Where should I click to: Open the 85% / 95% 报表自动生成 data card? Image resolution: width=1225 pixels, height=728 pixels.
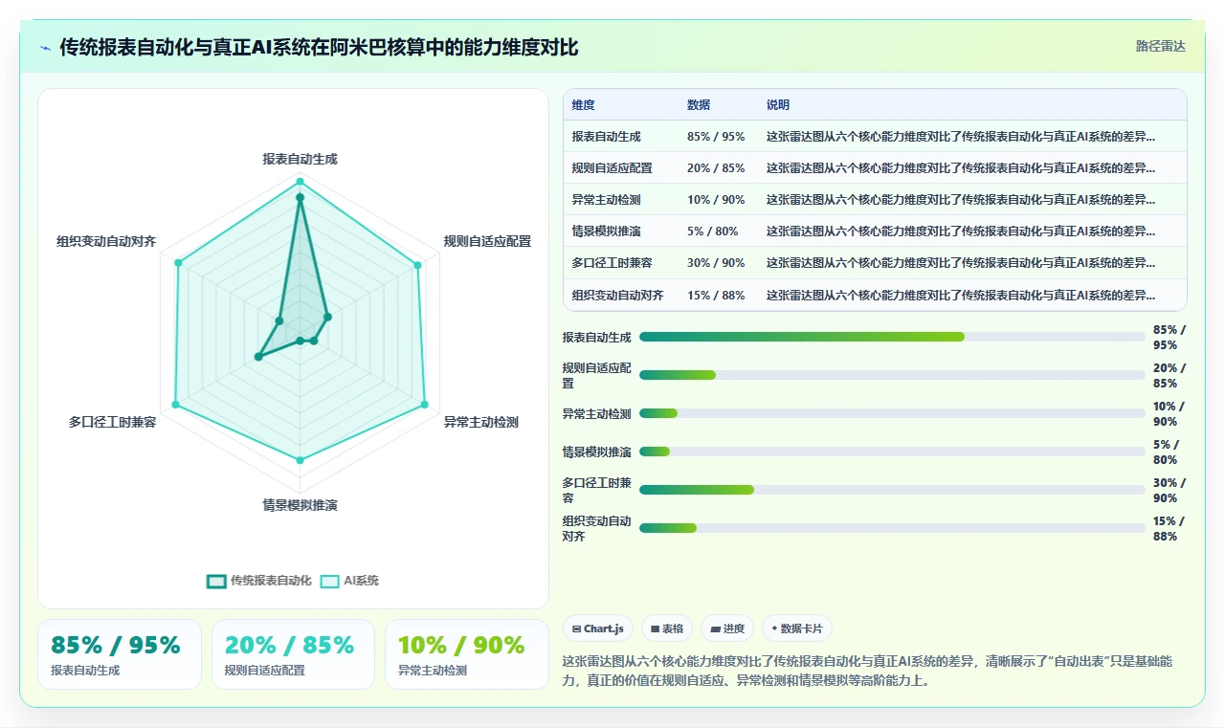[120, 654]
